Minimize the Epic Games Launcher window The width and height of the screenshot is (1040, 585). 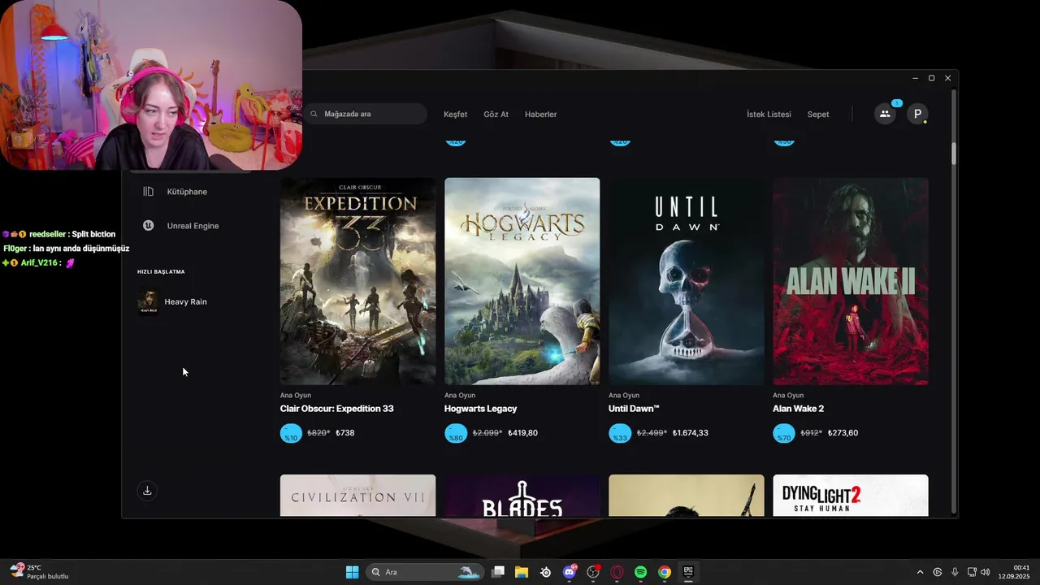[915, 78]
